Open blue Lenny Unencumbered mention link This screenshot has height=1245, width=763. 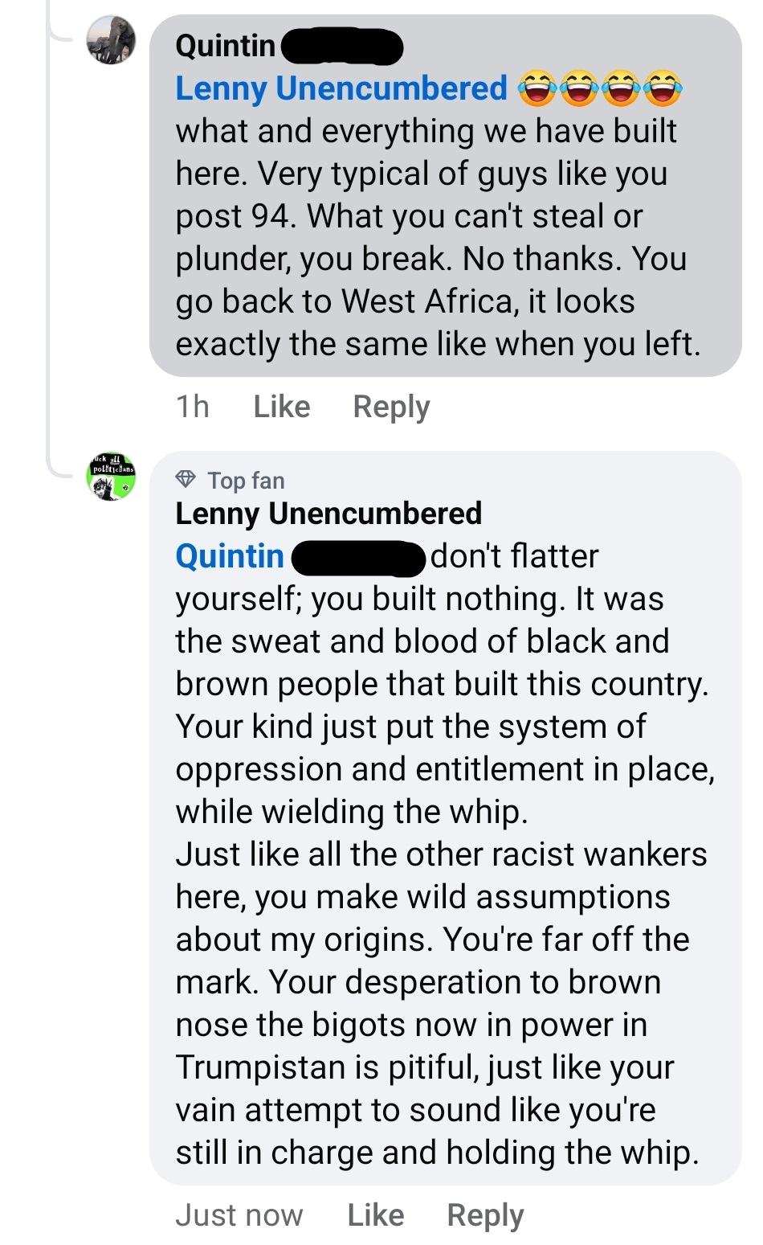tap(341, 88)
